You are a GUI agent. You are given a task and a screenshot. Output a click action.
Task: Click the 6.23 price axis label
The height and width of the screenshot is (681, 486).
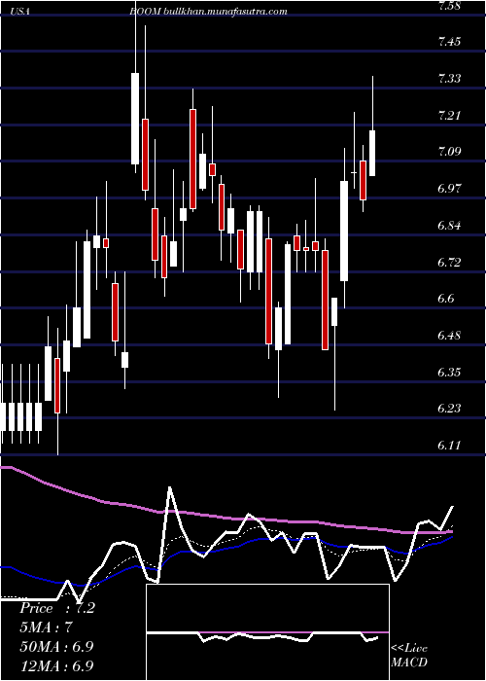[449, 409]
